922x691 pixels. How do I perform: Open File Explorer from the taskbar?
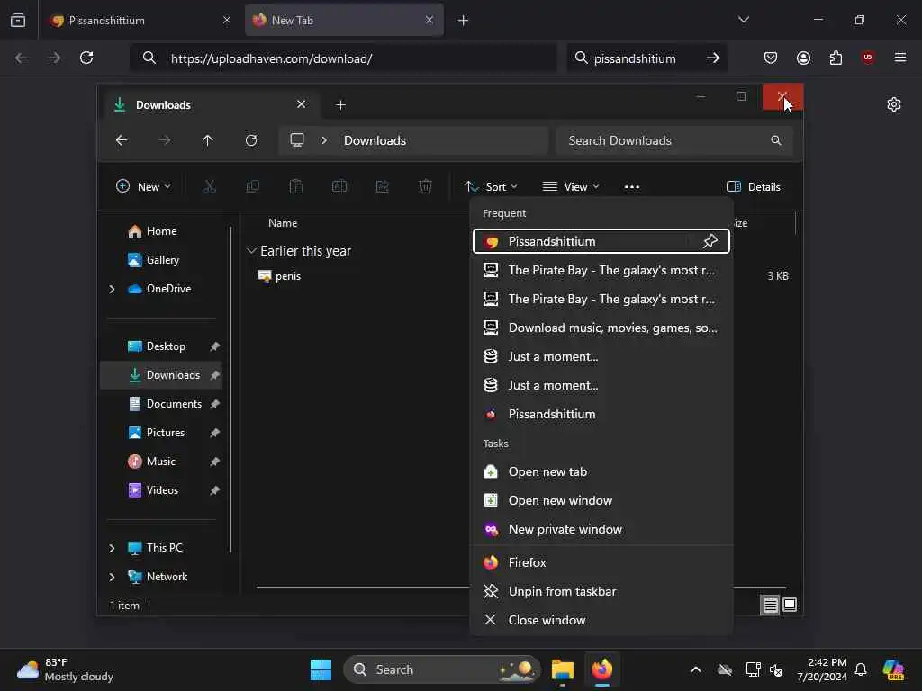(x=562, y=669)
